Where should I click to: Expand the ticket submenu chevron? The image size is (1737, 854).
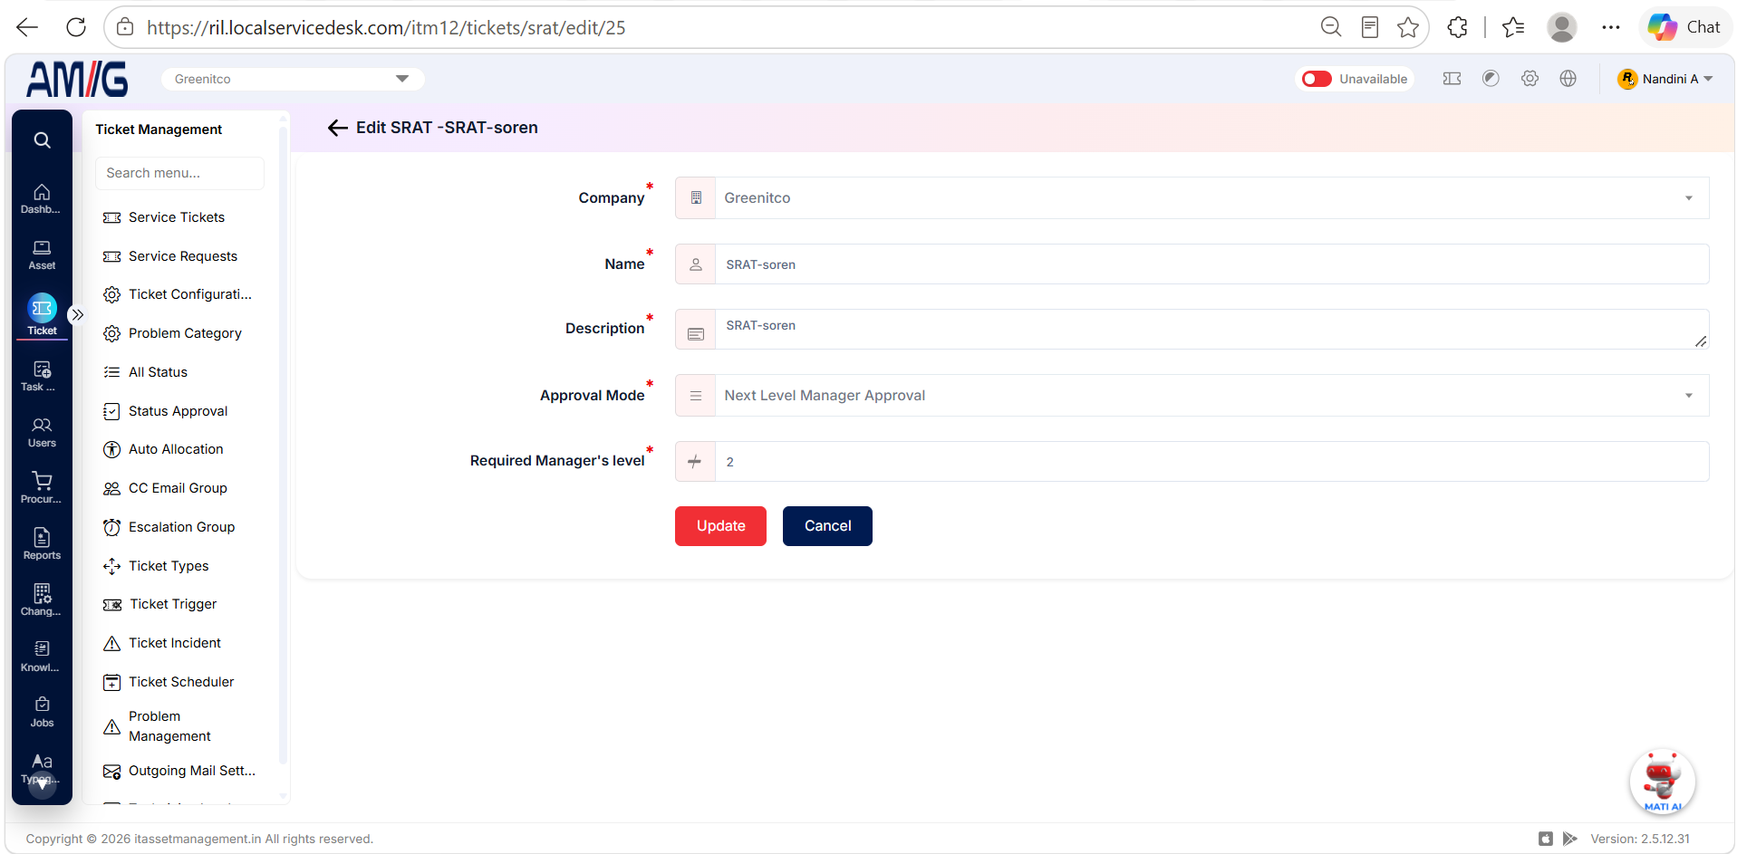click(x=77, y=315)
